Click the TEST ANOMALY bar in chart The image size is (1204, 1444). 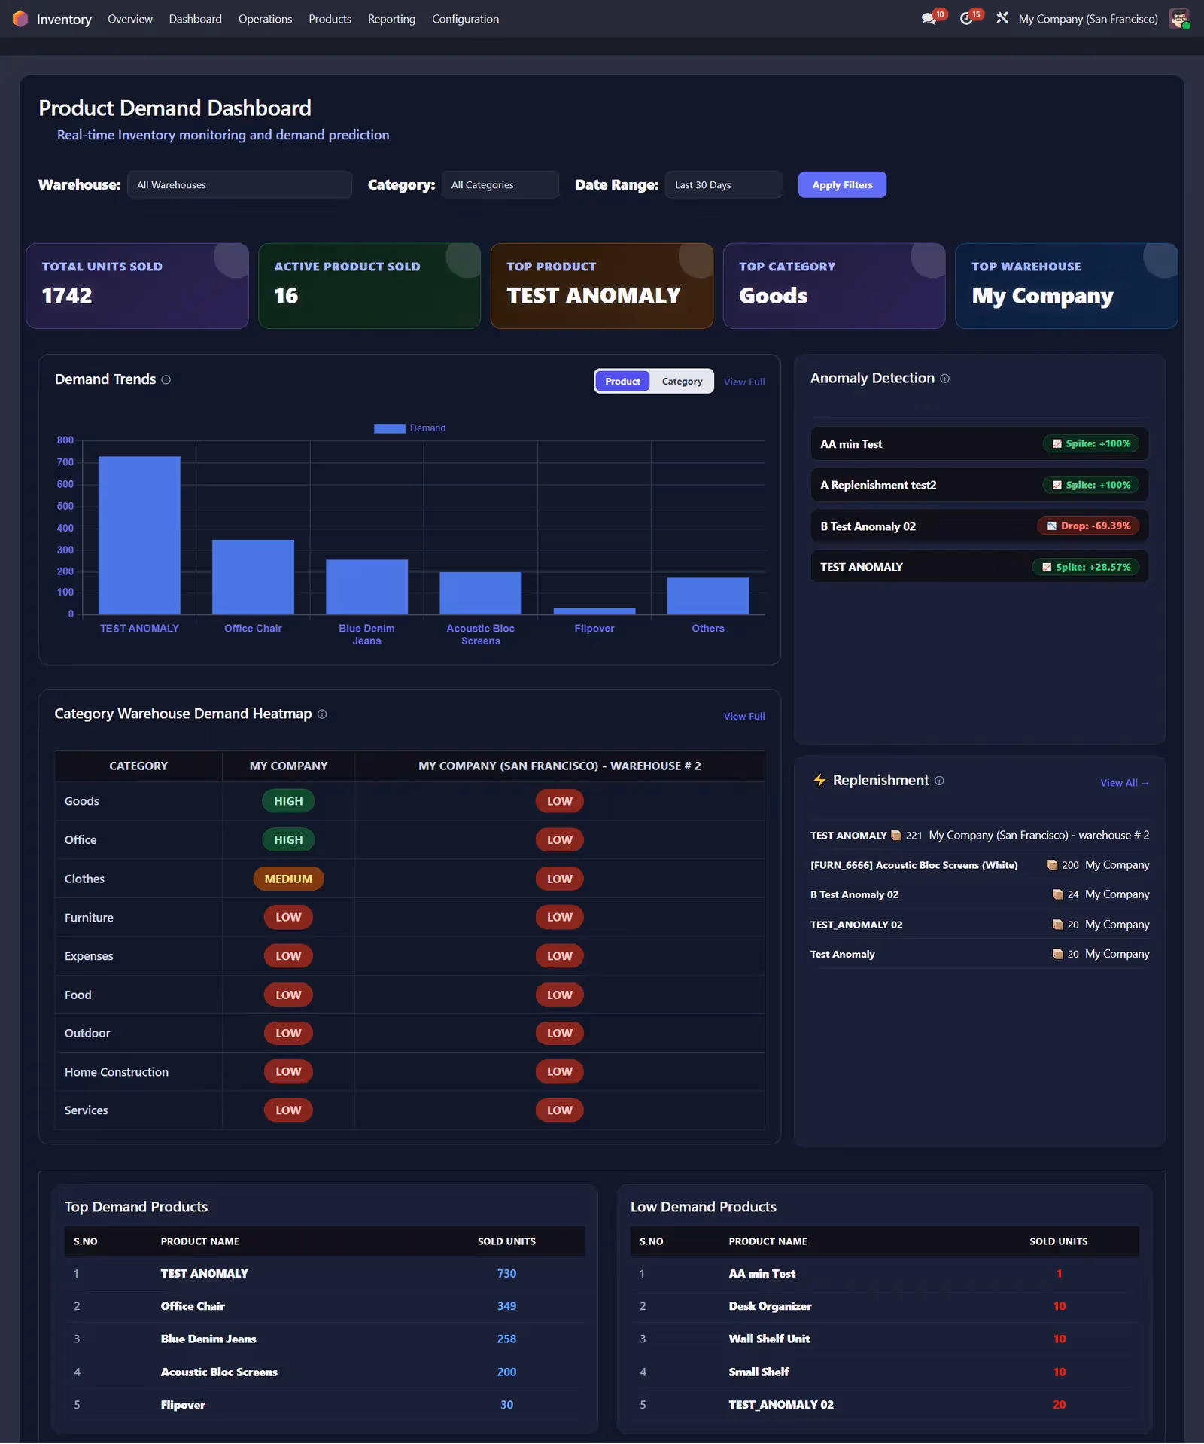coord(139,535)
